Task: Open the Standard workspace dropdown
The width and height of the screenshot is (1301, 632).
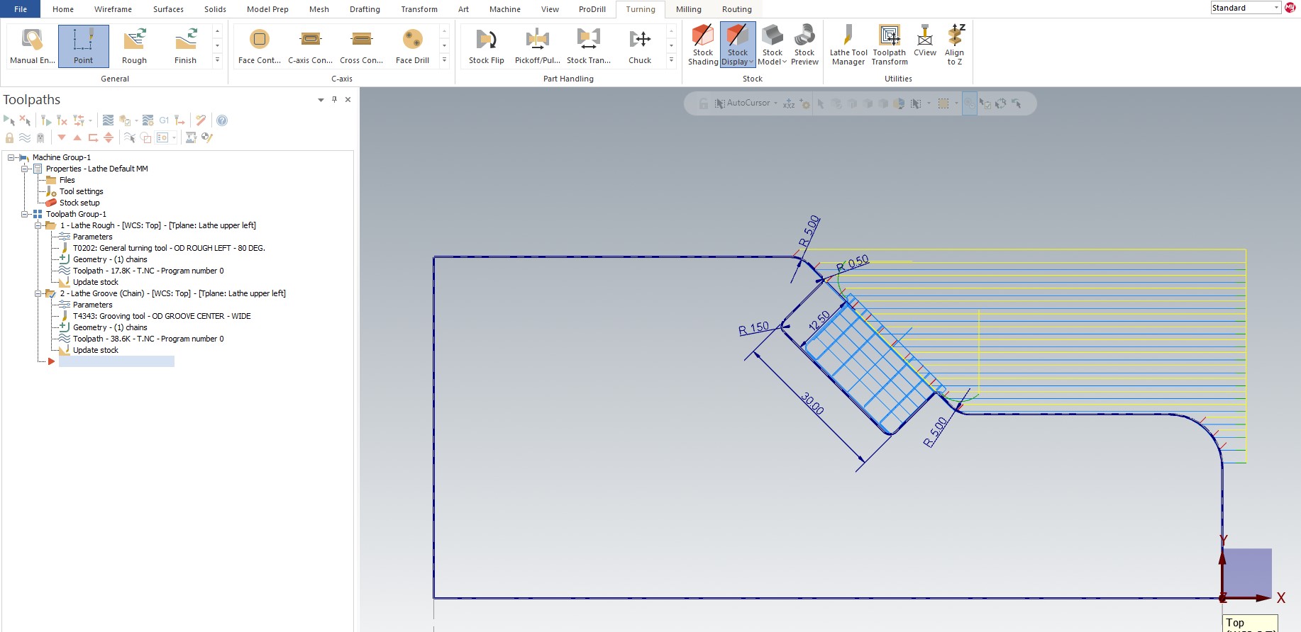Action: (x=1276, y=8)
